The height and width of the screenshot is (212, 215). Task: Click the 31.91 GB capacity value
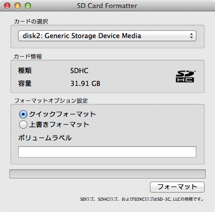(85, 83)
